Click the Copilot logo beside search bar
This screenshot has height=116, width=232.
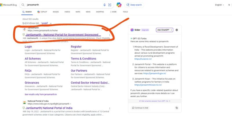point(119,5)
